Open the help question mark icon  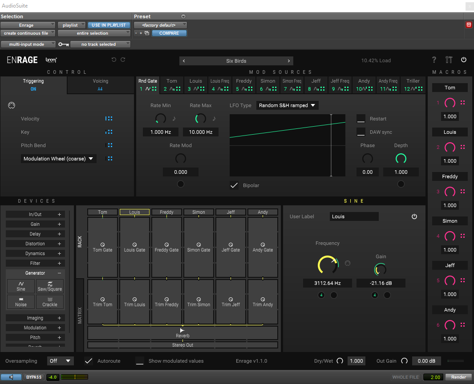tap(434, 60)
